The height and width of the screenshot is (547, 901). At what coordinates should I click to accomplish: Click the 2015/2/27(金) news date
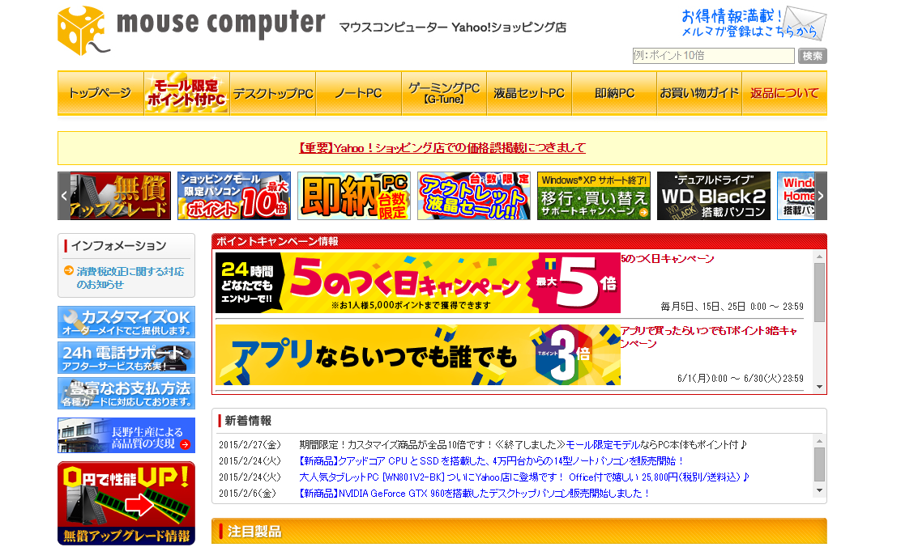point(250,445)
